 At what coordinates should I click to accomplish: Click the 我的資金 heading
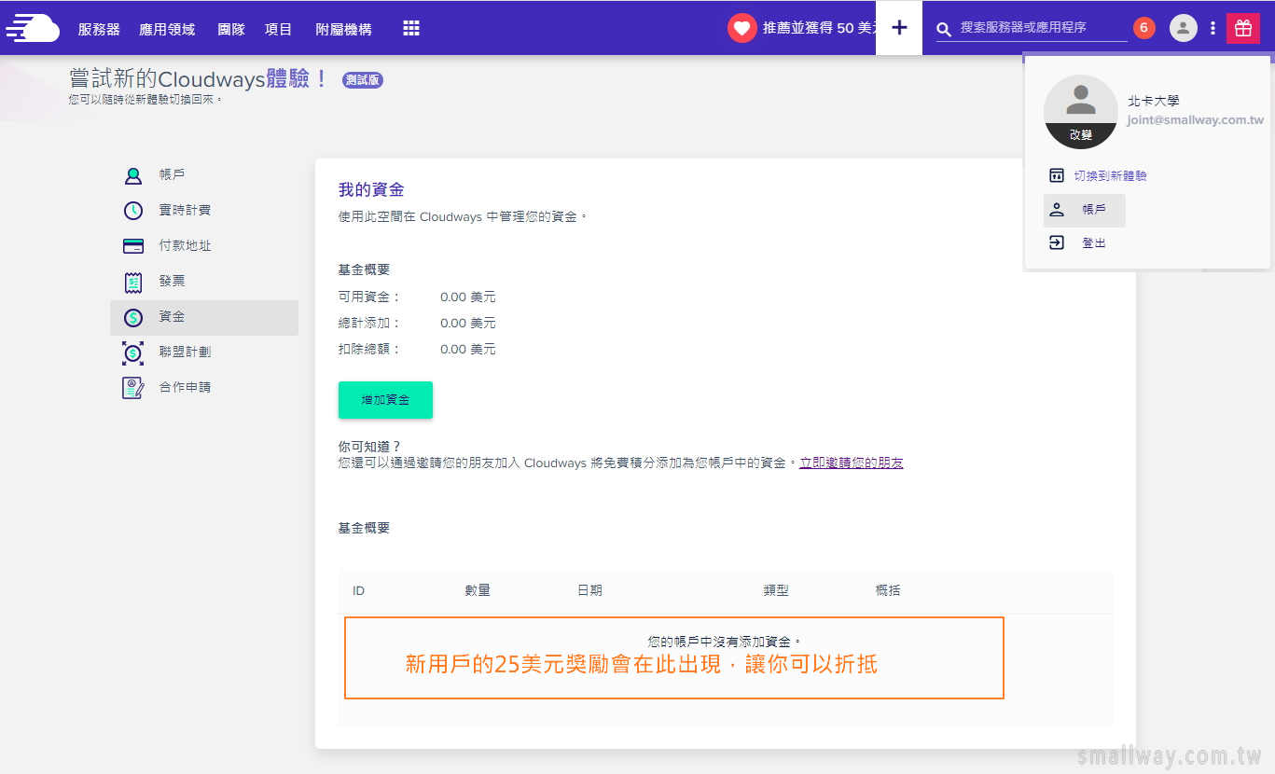371,190
